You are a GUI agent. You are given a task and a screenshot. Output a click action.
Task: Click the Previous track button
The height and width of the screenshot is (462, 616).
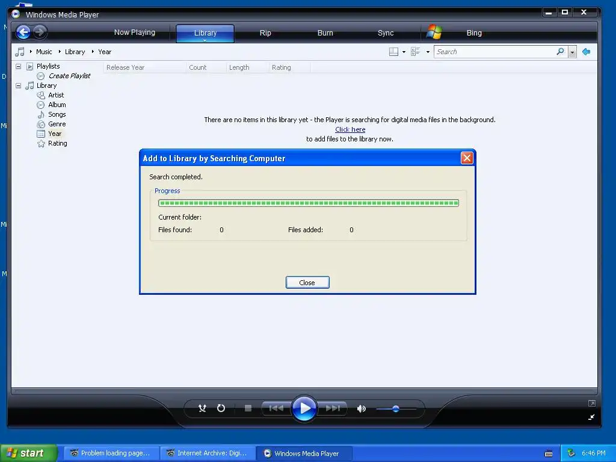tap(276, 408)
